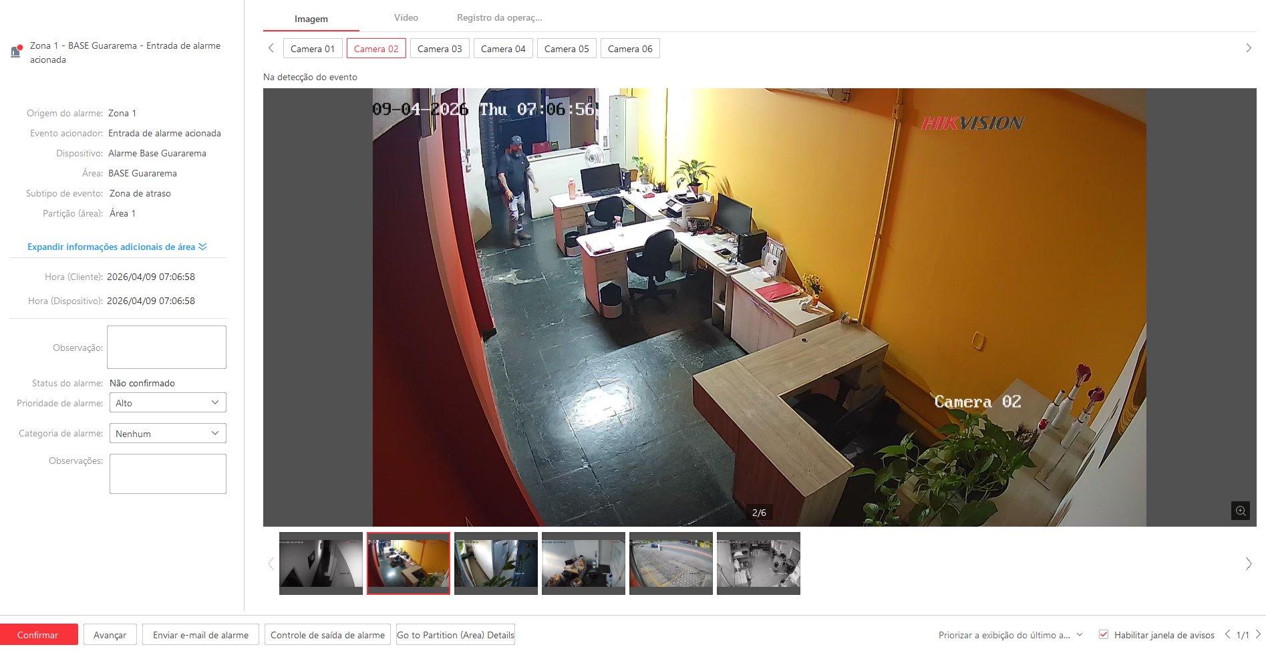Expand informações adicionais de área
This screenshot has width=1266, height=651.
(x=117, y=247)
